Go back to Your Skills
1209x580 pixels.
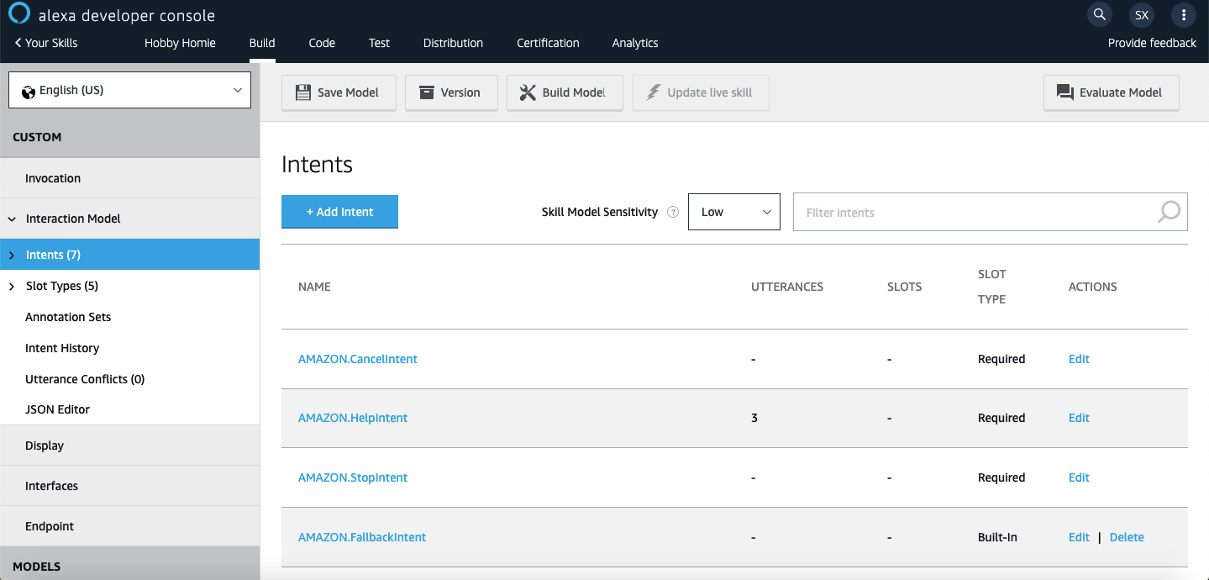45,43
